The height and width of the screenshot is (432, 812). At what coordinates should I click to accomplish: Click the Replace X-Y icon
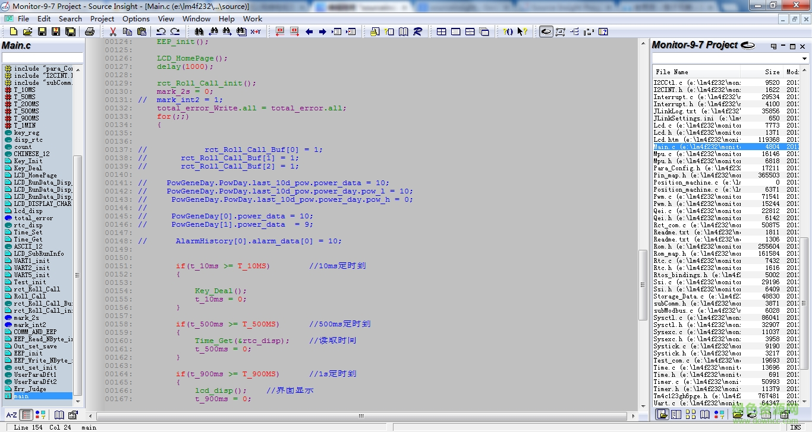point(256,31)
